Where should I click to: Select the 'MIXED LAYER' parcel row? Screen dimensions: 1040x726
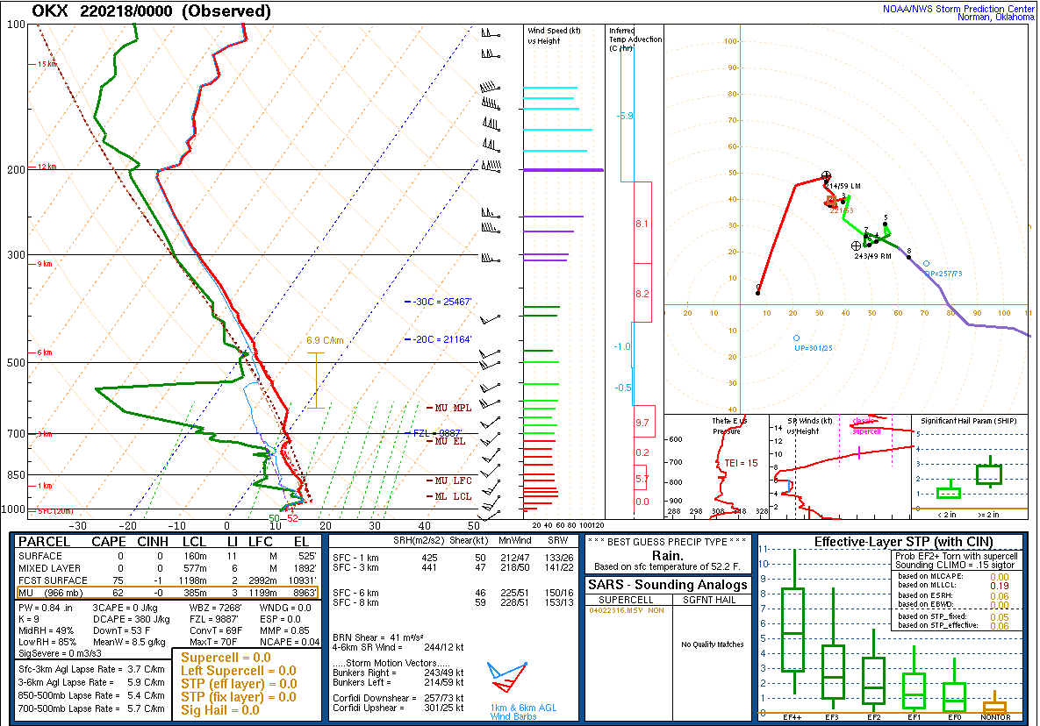pyautogui.click(x=167, y=568)
